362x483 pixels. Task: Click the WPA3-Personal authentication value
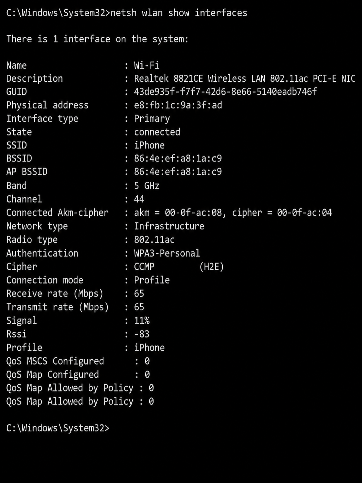pos(167,253)
